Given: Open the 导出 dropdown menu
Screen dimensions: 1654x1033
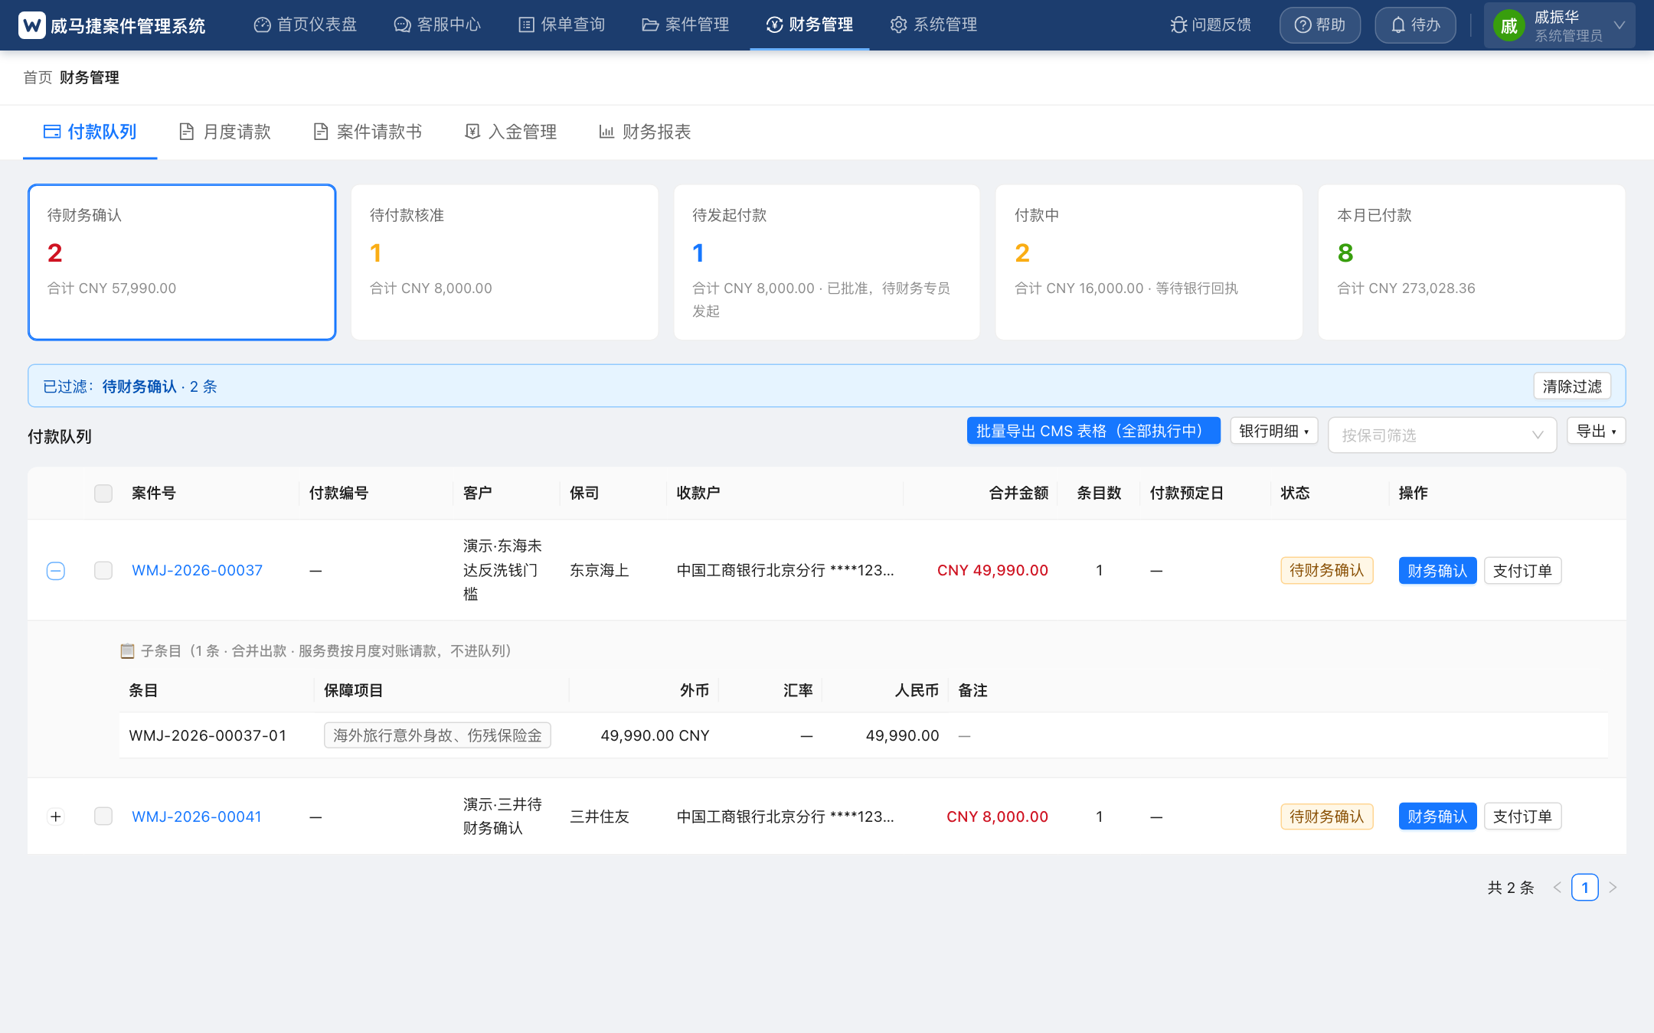Looking at the screenshot, I should click(1596, 431).
